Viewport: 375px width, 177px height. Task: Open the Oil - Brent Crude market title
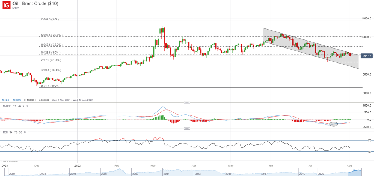coord(35,4)
